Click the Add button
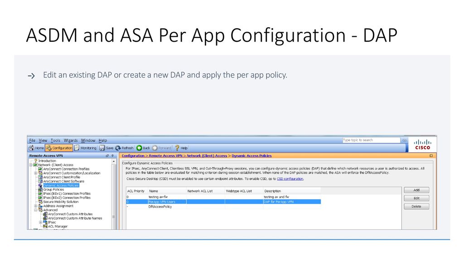This screenshot has height=261, width=464. point(416,190)
